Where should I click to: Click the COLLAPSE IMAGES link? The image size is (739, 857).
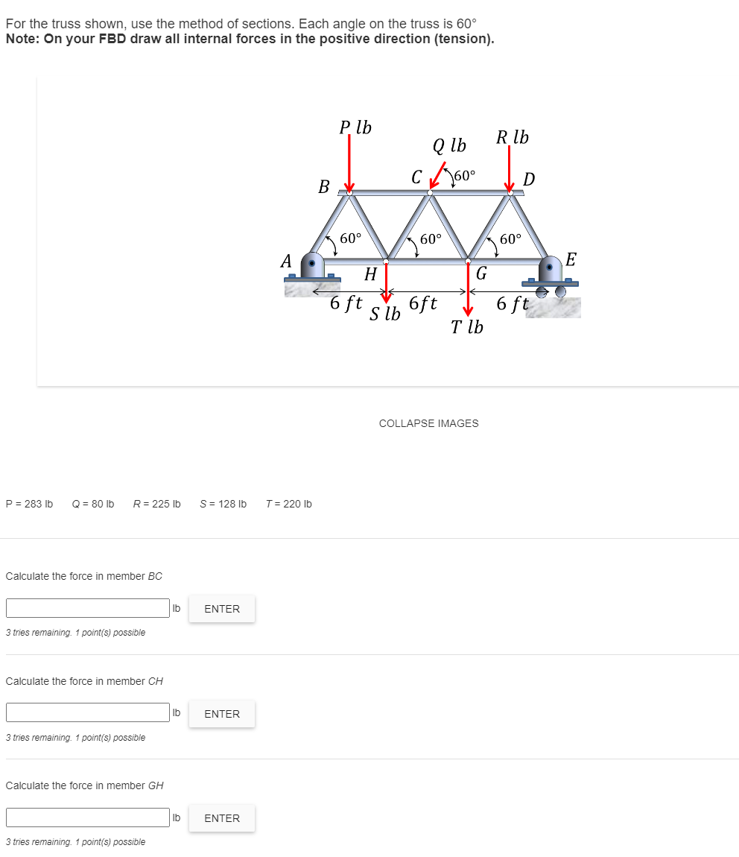click(428, 423)
